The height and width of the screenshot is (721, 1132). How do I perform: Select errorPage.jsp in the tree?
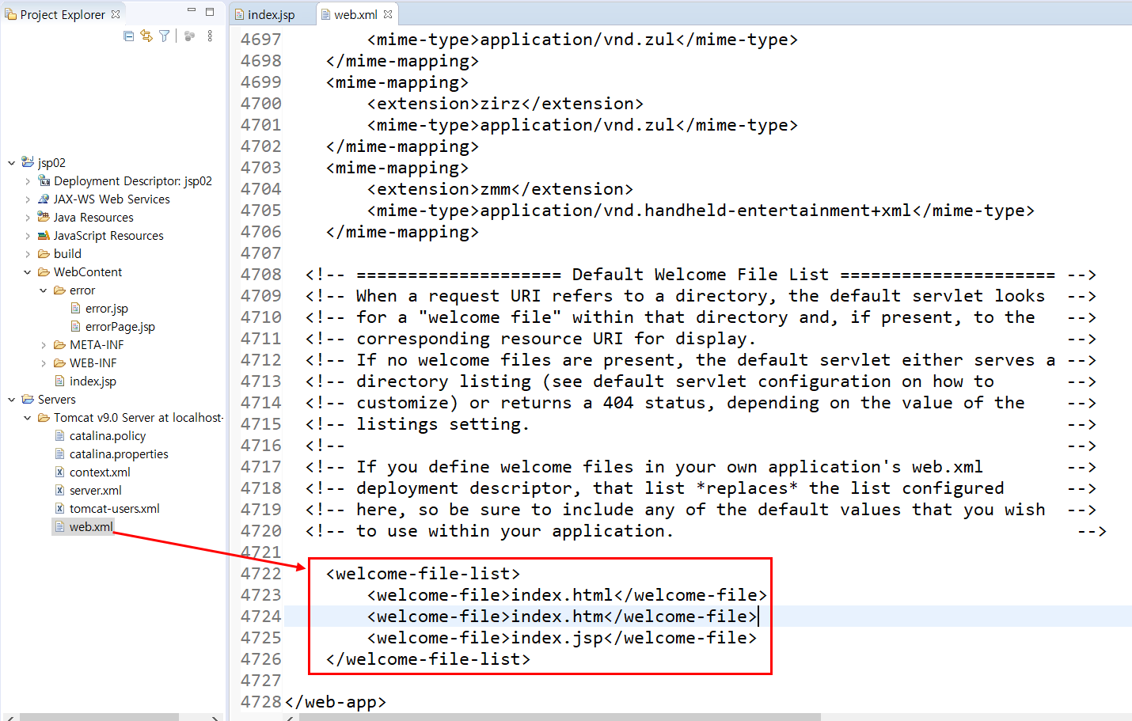(x=120, y=327)
